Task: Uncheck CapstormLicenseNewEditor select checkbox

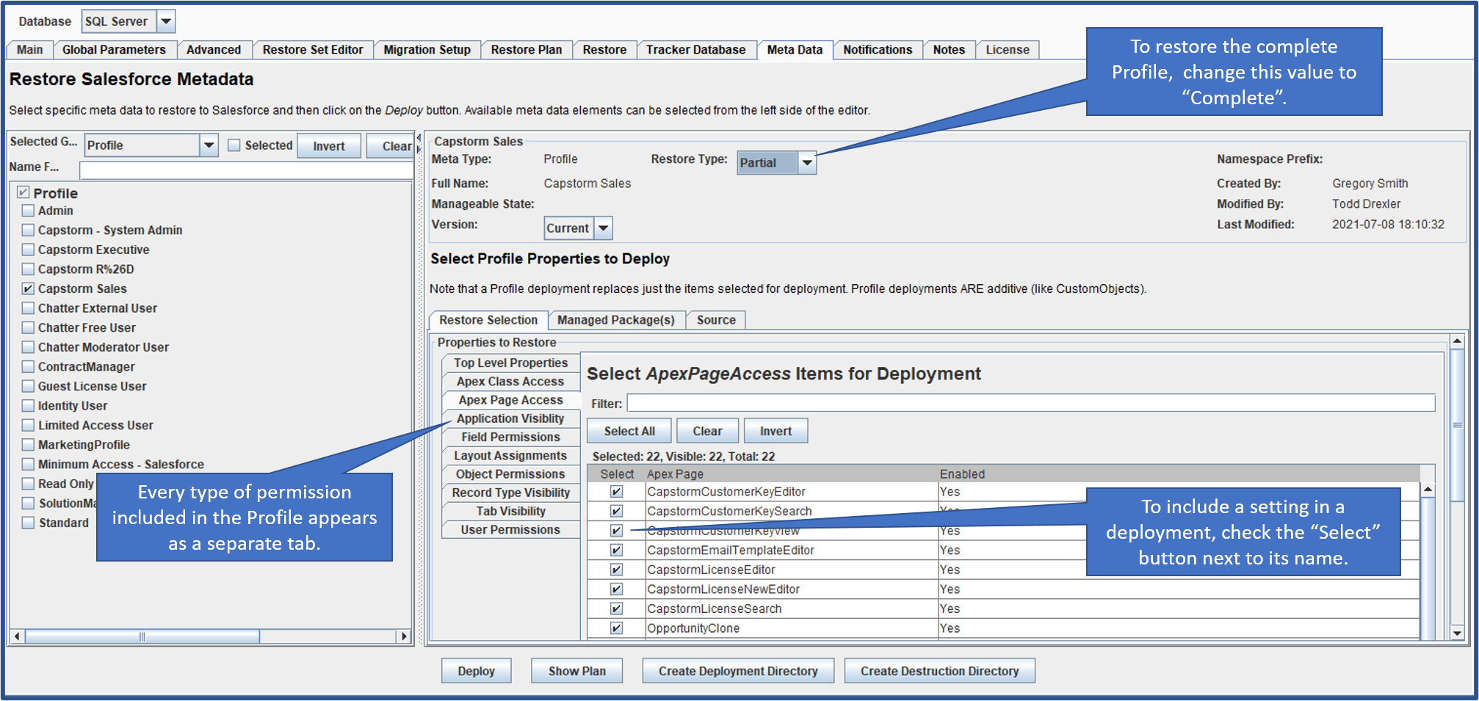Action: (x=616, y=589)
